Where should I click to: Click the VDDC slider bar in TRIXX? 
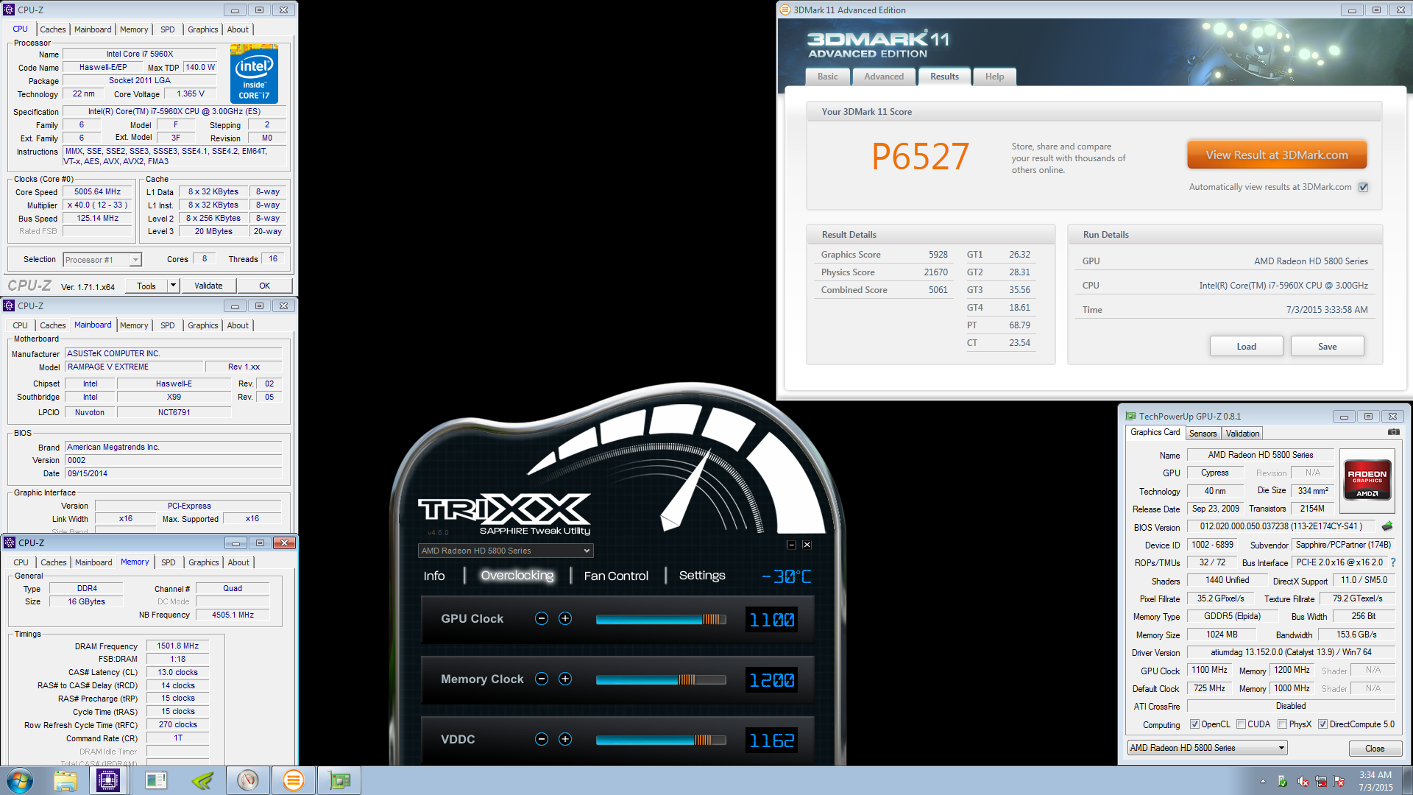click(x=660, y=740)
